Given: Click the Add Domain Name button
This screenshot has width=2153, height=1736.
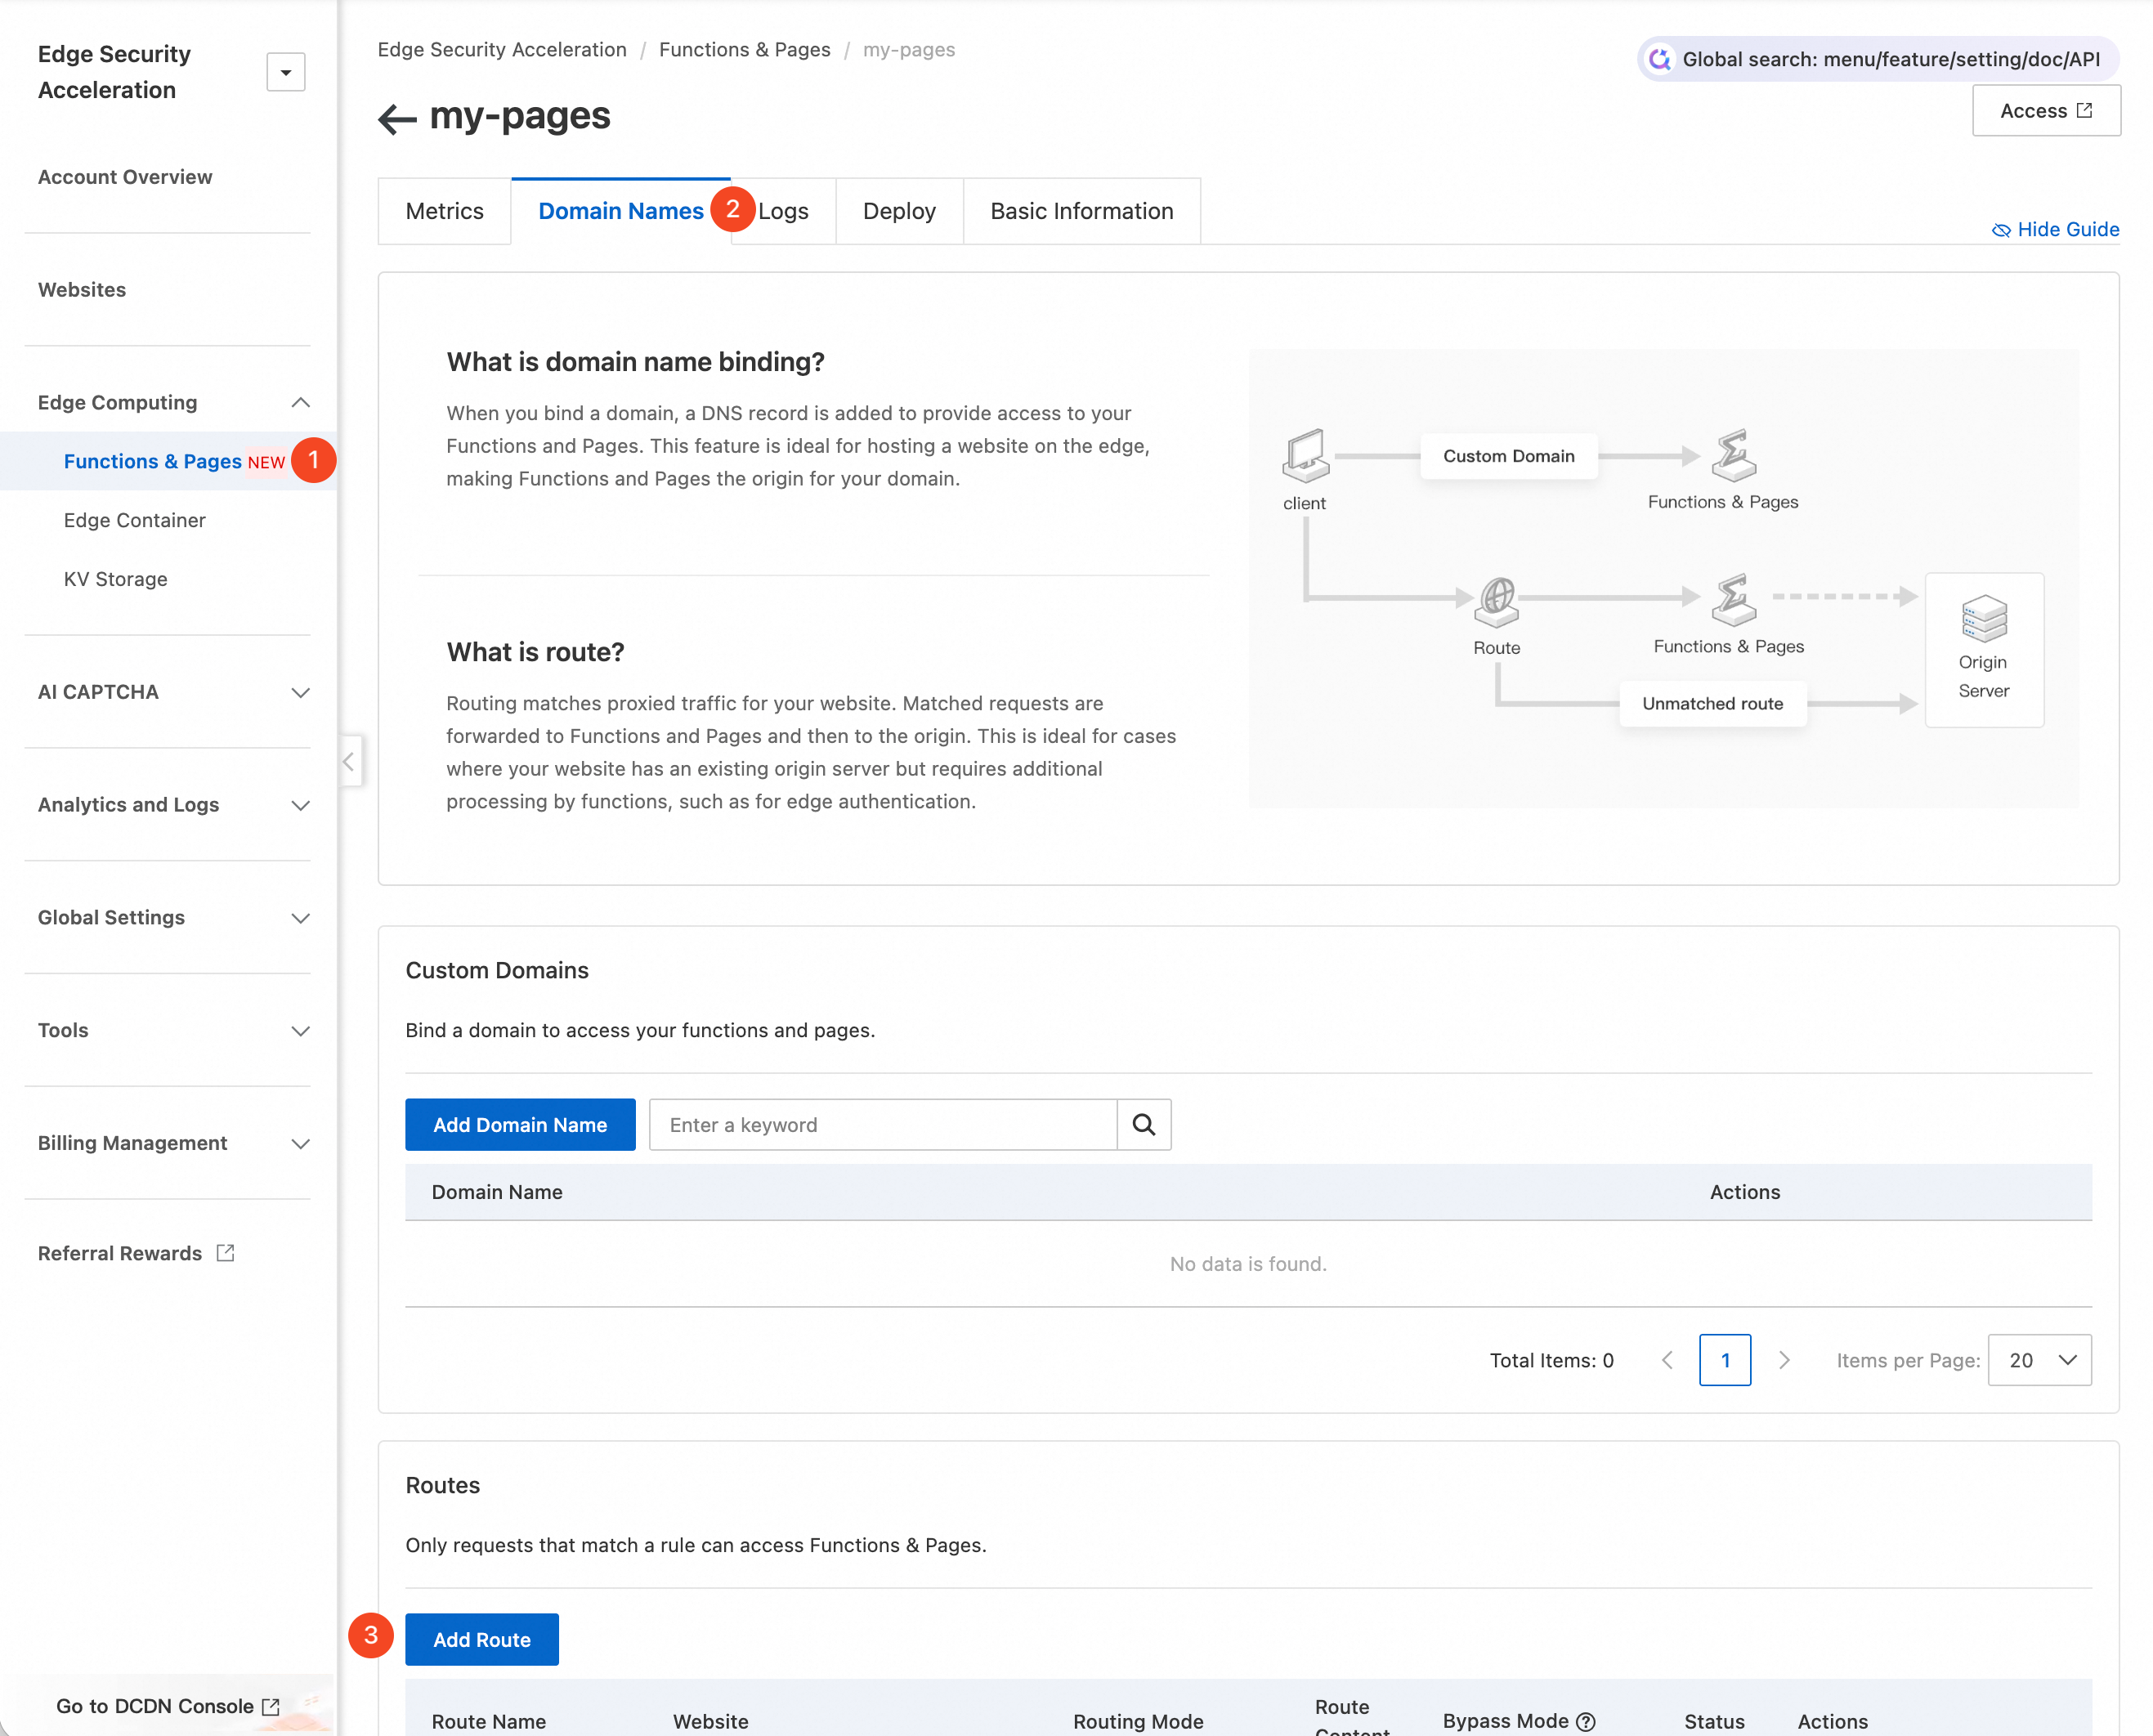Looking at the screenshot, I should pos(519,1125).
